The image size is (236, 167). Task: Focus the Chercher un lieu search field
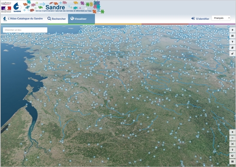point(25,30)
